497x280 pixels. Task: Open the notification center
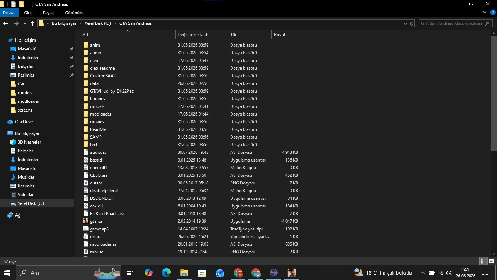tap(485, 273)
